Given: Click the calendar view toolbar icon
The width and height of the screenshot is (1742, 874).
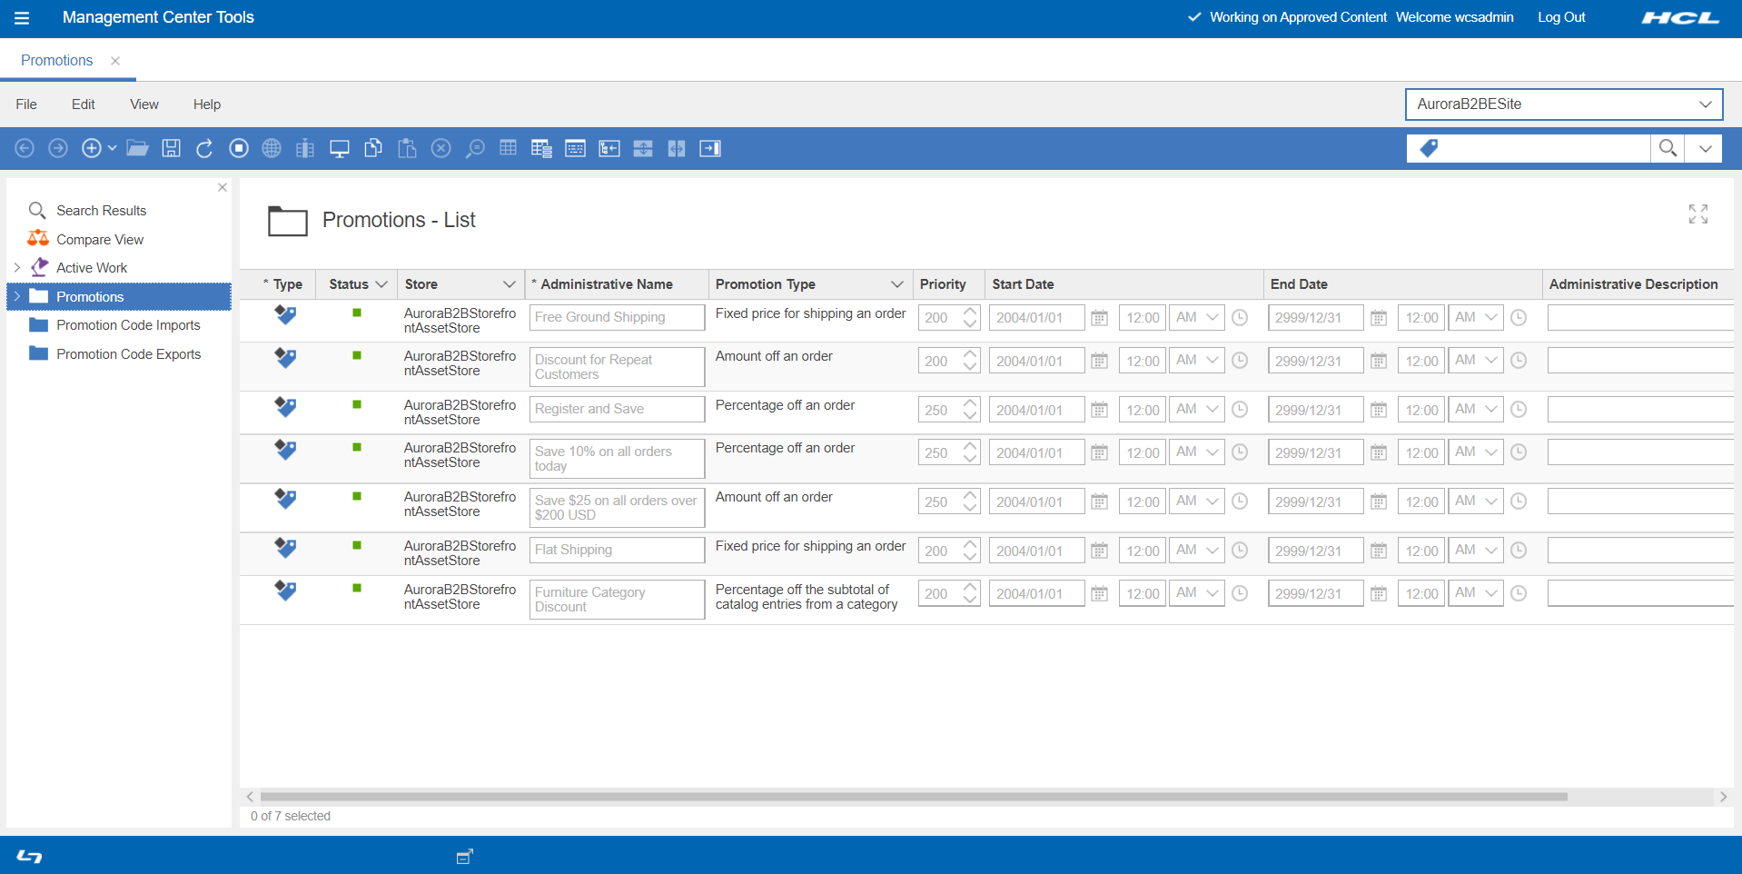Looking at the screenshot, I should [x=576, y=148].
